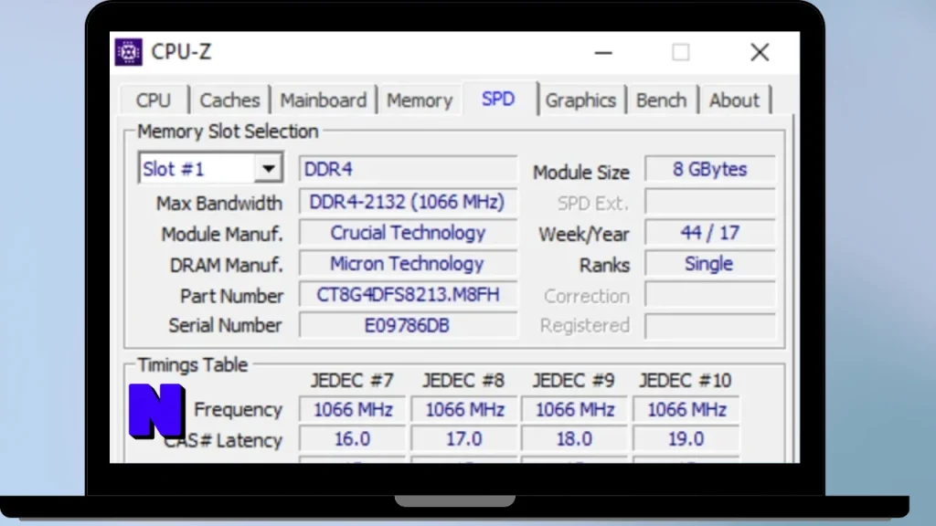Viewport: 936px width, 526px height.
Task: Select the Micron Technology DRAM manufacturer value
Action: point(409,264)
